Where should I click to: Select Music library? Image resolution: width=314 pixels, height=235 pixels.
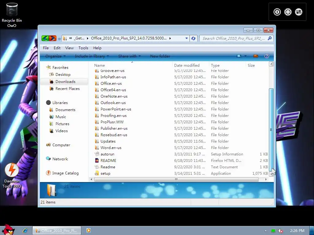61,117
